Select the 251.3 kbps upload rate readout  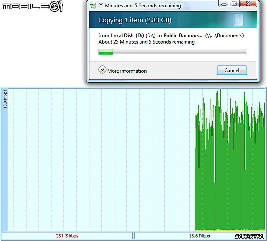pos(67,236)
